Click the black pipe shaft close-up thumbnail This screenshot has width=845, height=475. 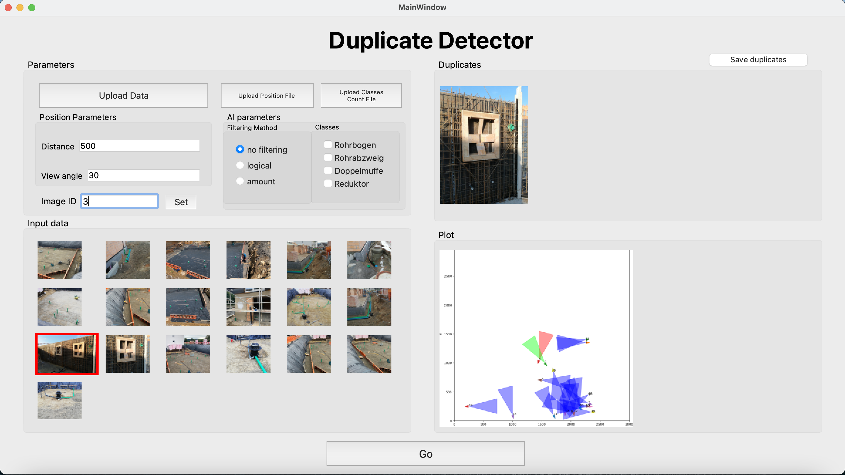(248, 354)
